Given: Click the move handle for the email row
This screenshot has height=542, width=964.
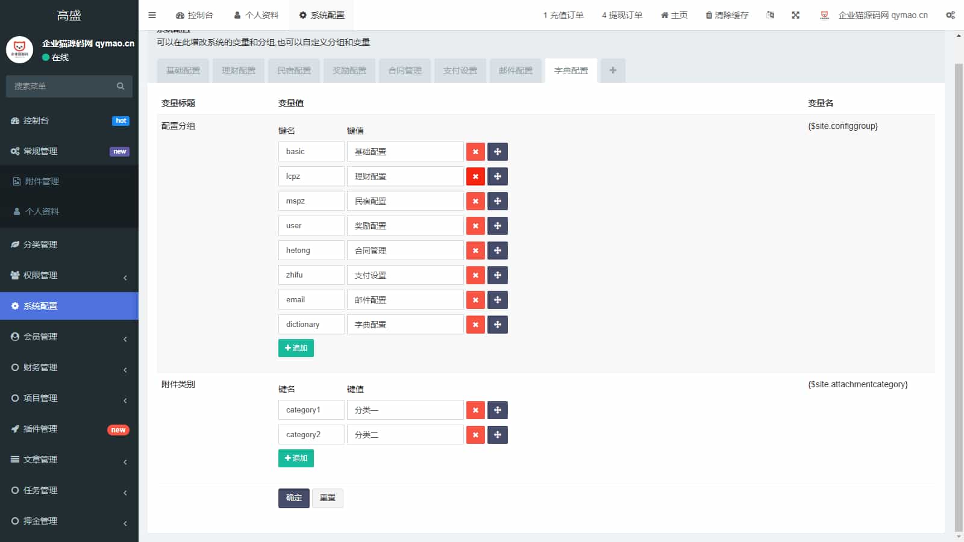Looking at the screenshot, I should point(498,300).
